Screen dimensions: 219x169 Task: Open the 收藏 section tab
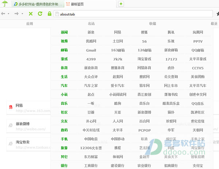(x=153, y=24)
